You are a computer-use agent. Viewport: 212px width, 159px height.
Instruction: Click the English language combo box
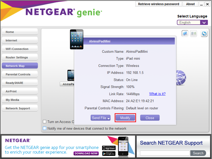(192, 22)
